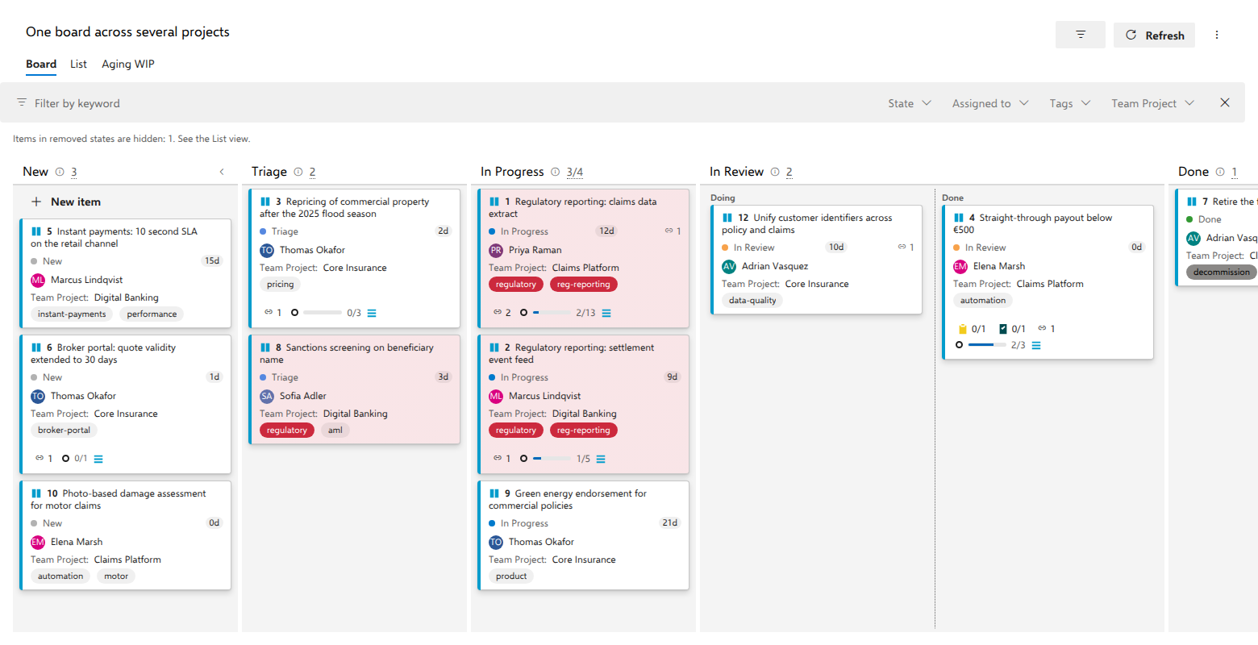Open the checklist icon on Broker portal card
Screen dimensions: 1258x645
pyautogui.click(x=98, y=459)
